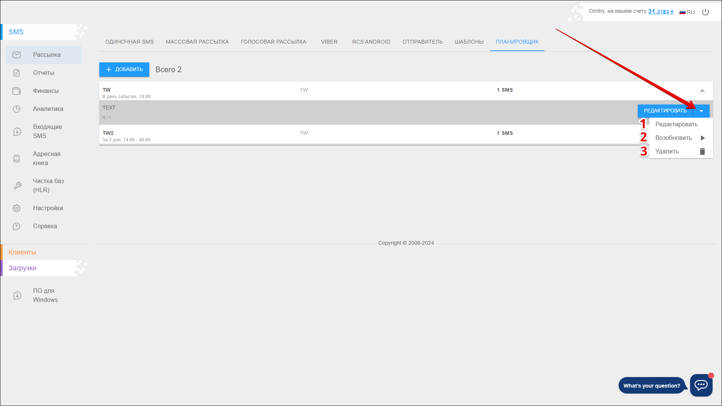Click the Чистка баз wrench icon
The width and height of the screenshot is (722, 406).
17,186
